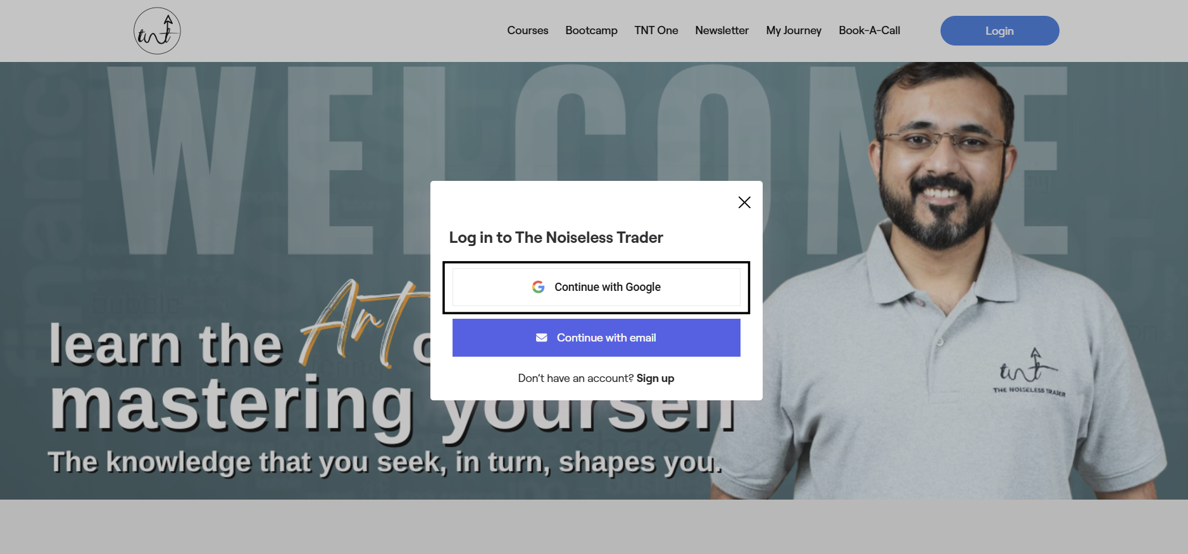Open the Courses menu item

pos(527,30)
